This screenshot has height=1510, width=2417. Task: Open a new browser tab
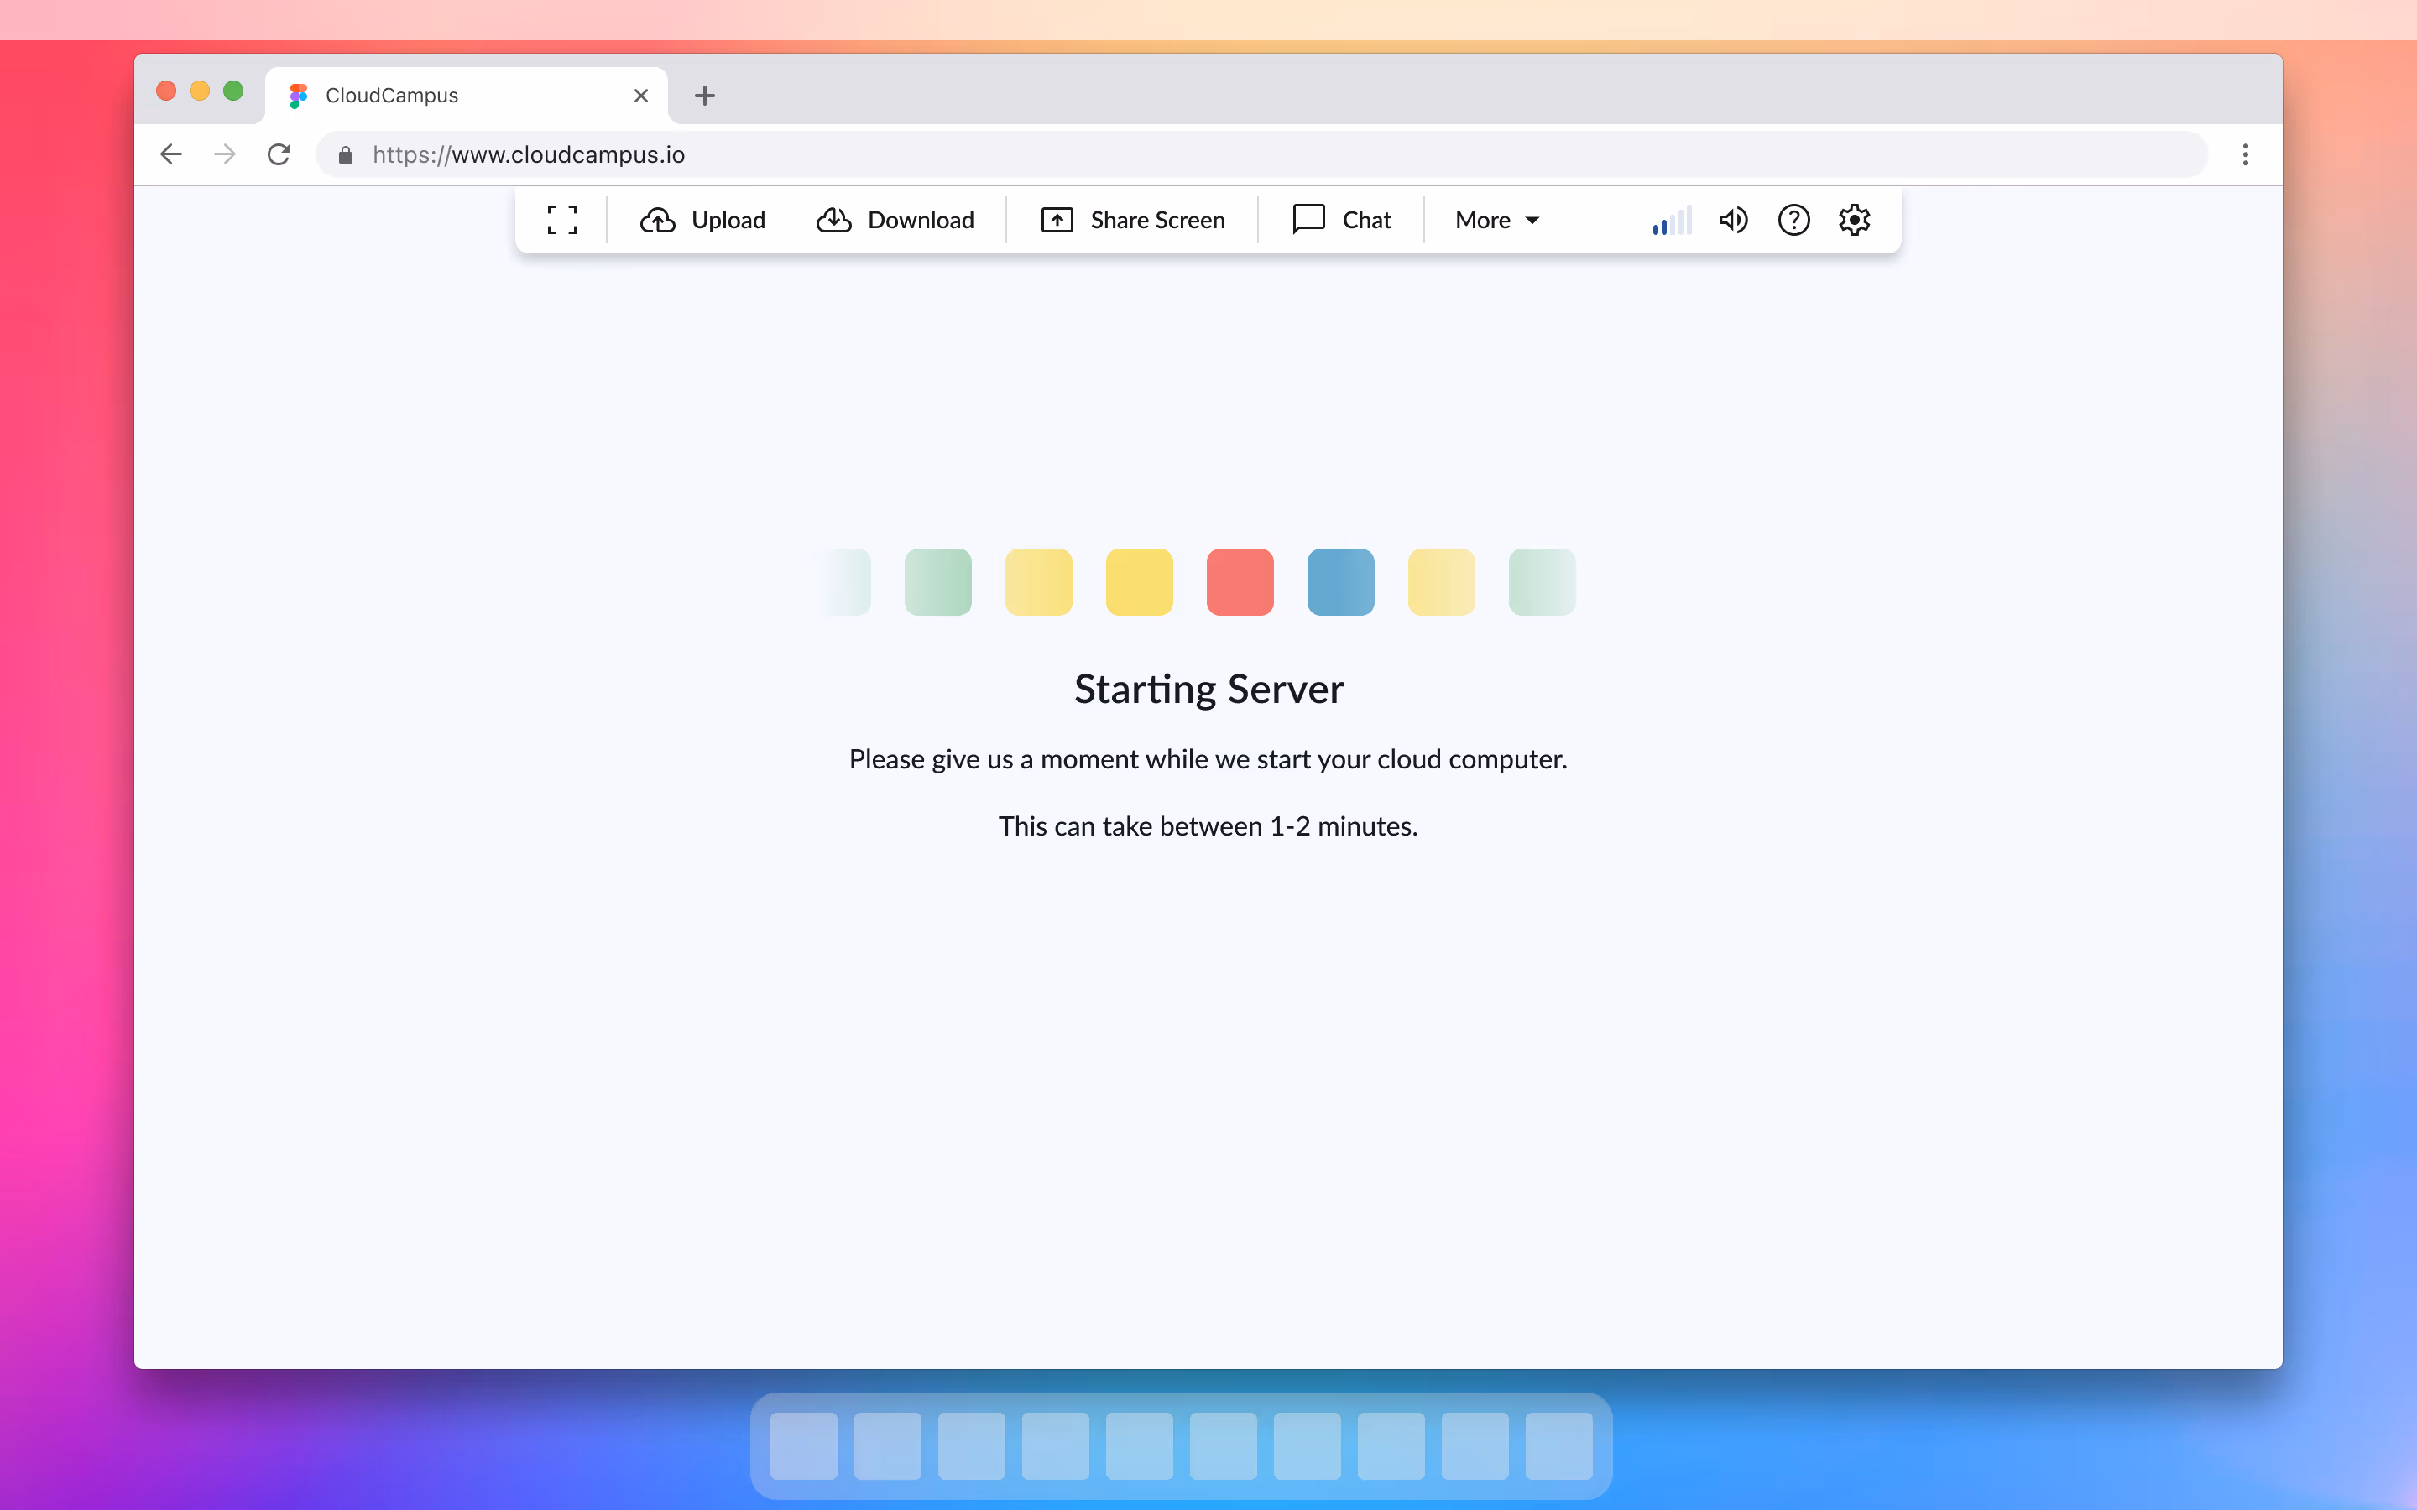[705, 95]
